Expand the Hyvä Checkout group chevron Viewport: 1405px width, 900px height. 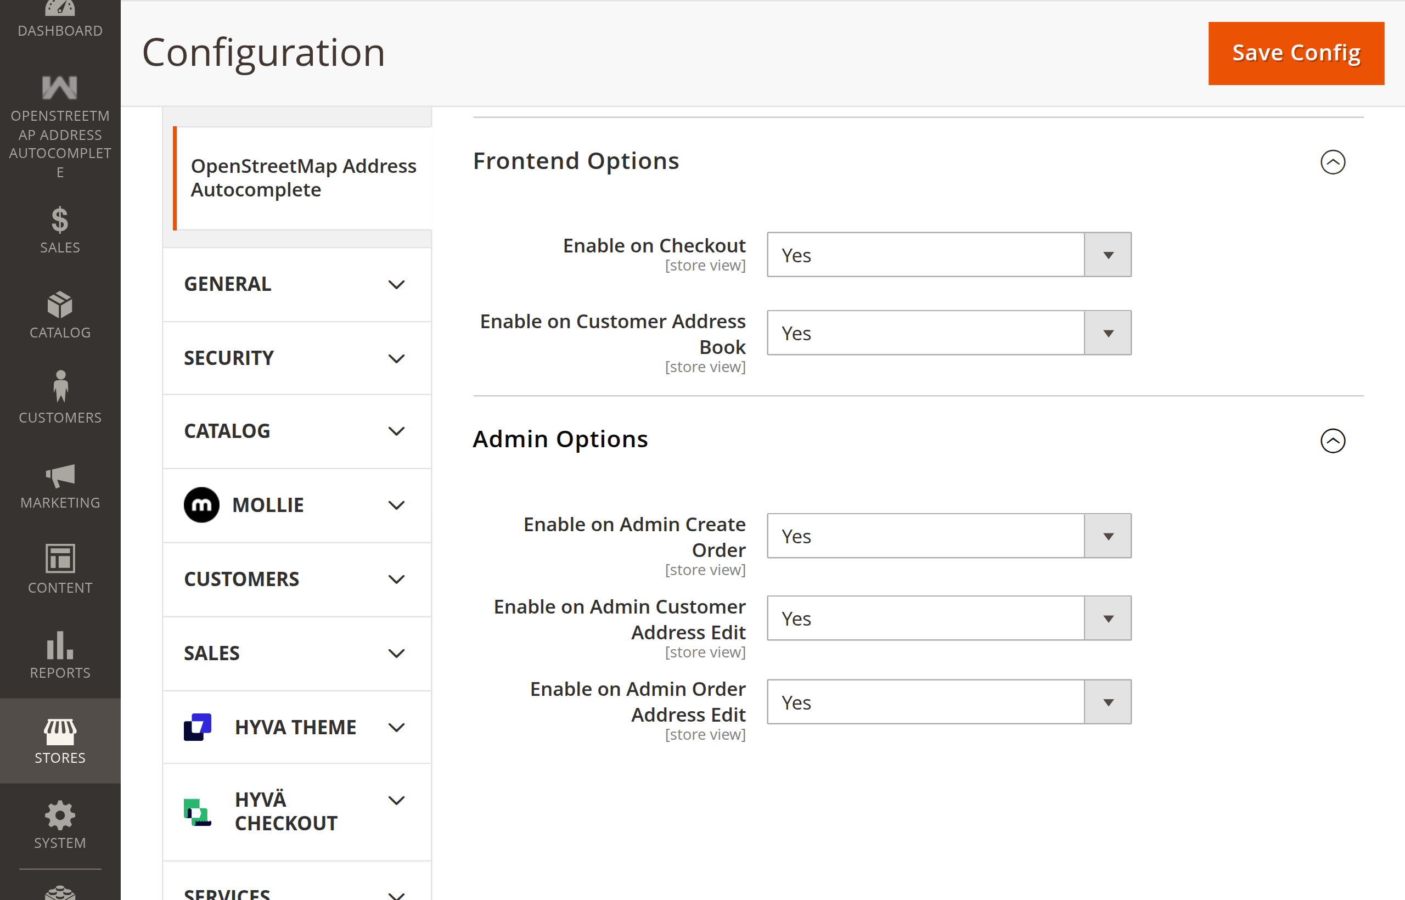pos(396,800)
